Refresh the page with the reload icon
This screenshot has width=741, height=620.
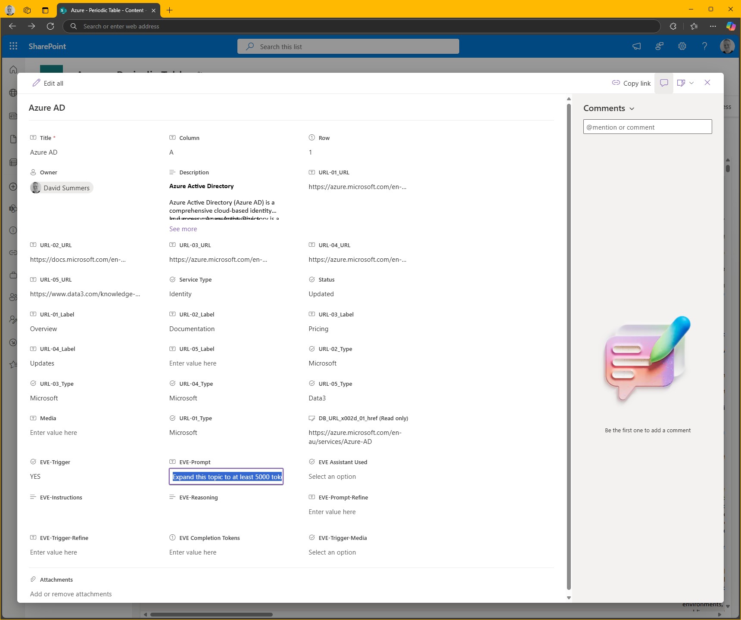click(x=50, y=26)
